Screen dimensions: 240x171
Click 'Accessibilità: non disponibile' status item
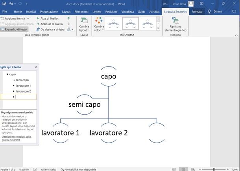[78, 169]
